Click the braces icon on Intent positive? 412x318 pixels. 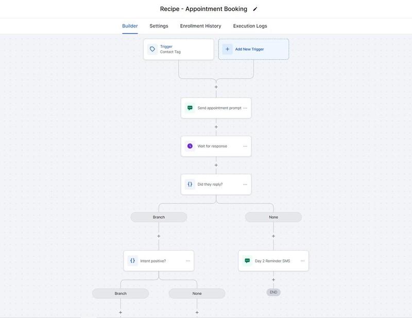pyautogui.click(x=133, y=261)
